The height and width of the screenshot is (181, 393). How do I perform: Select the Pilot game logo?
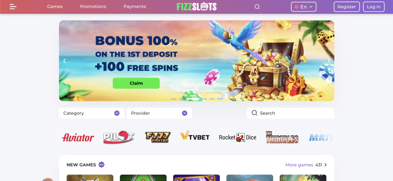tap(119, 137)
